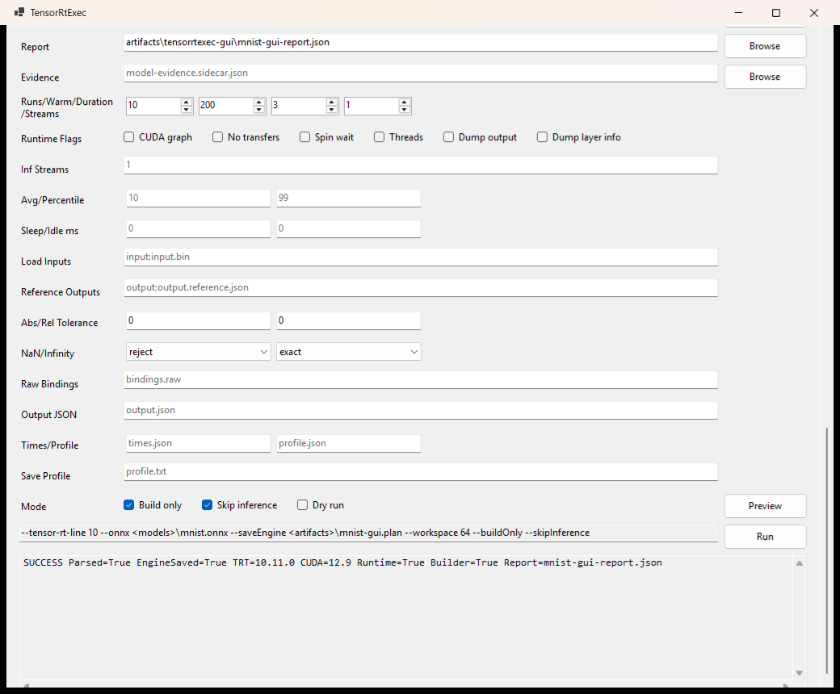Viewport: 840px width, 694px height.
Task: Check the No transfers option
Action: [x=217, y=137]
